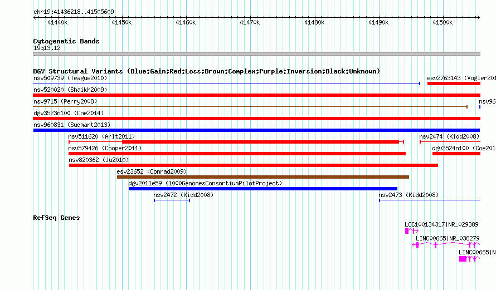Open esv23652 (Conrad2009) label
496x290 pixels.
pyautogui.click(x=152, y=171)
